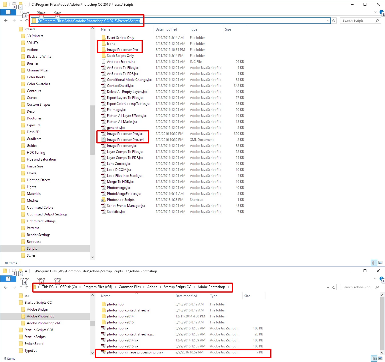Select Conditional Mode Change.jsx script icon
The height and width of the screenshot is (362, 385).
[104, 79]
